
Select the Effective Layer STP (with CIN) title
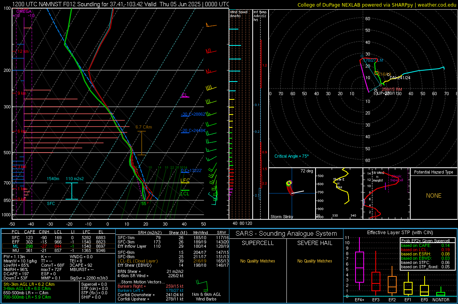[x=400, y=233]
